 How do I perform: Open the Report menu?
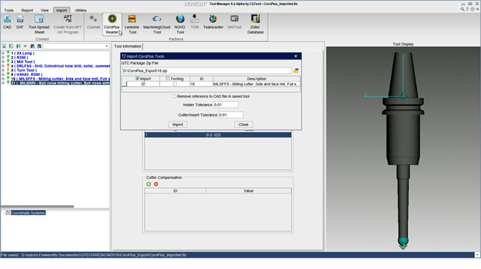tap(27, 10)
